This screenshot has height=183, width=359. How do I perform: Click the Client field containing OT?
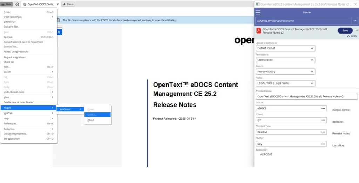point(291,120)
